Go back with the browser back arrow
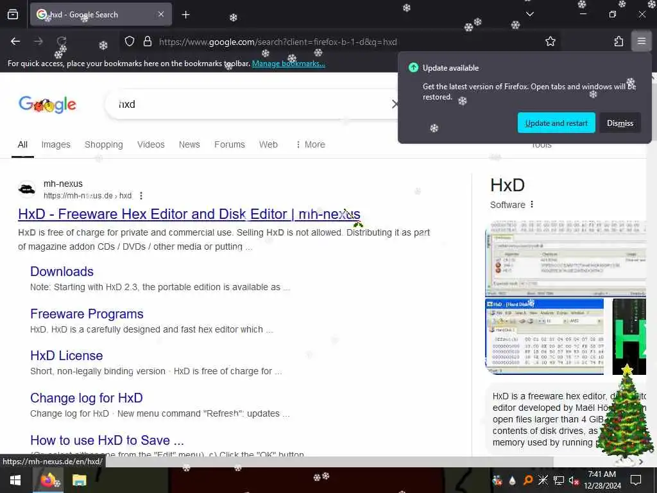The height and width of the screenshot is (493, 657). click(15, 41)
